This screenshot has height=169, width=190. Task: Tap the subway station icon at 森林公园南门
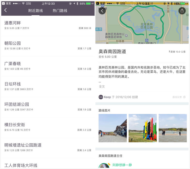pyautogui.click(x=147, y=40)
